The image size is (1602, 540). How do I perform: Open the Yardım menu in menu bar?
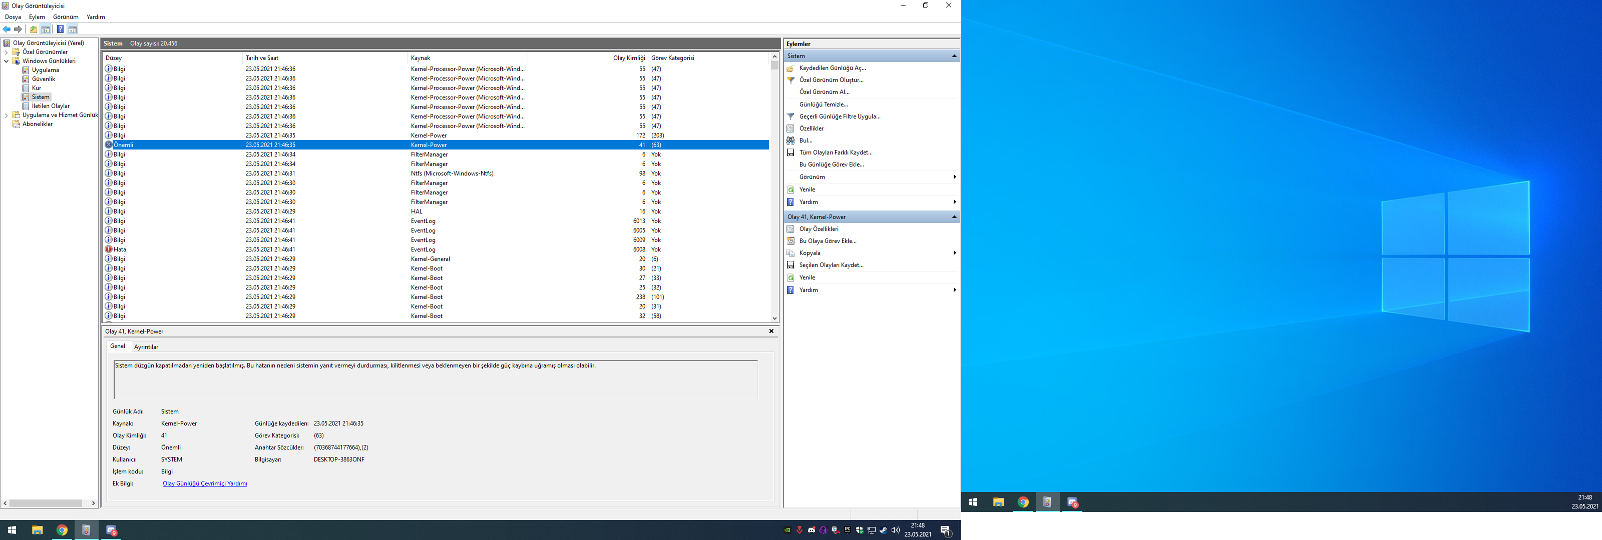pos(96,17)
